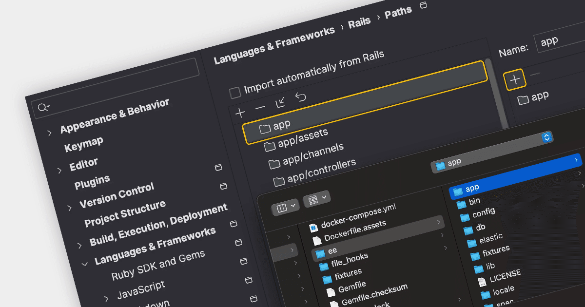
Task: Click the project-level icon beside Paths breadcrumb
Action: coord(423,5)
